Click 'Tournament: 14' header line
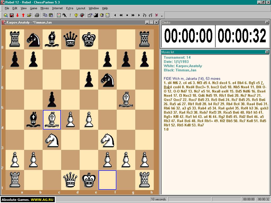Screen dimensions: 271x203 click(177, 57)
